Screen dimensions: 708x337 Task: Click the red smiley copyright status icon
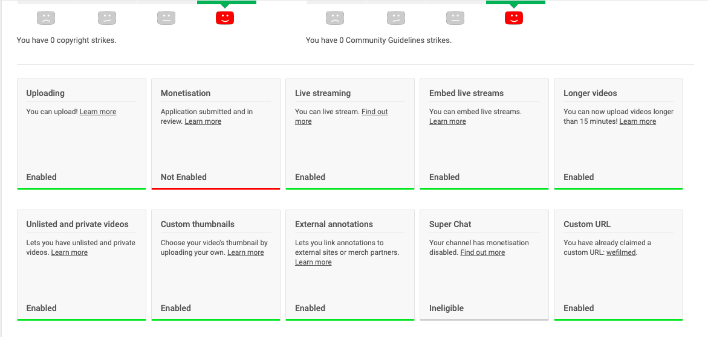pos(225,18)
